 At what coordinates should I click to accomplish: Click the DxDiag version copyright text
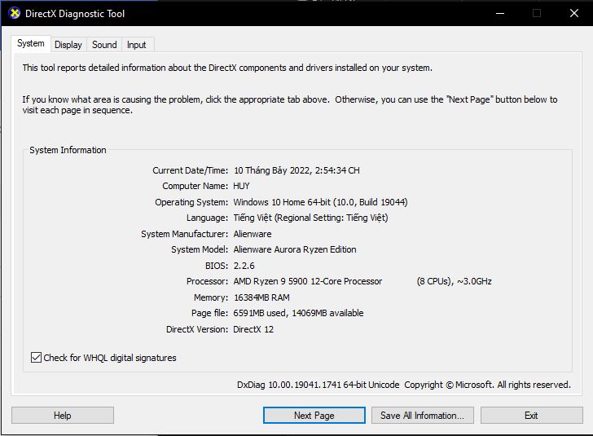click(403, 385)
